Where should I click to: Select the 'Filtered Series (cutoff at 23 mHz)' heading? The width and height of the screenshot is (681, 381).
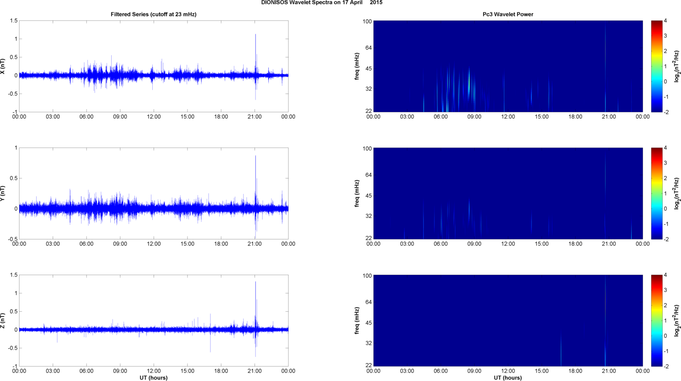coord(154,14)
